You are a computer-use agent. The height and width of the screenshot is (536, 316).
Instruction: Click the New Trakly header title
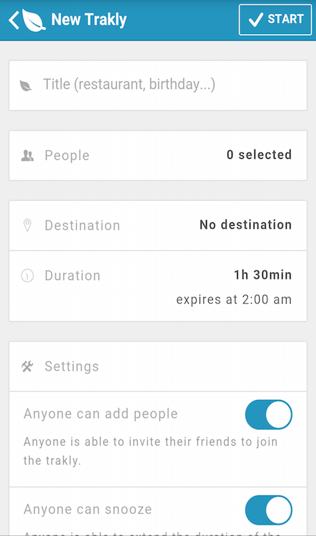[89, 19]
